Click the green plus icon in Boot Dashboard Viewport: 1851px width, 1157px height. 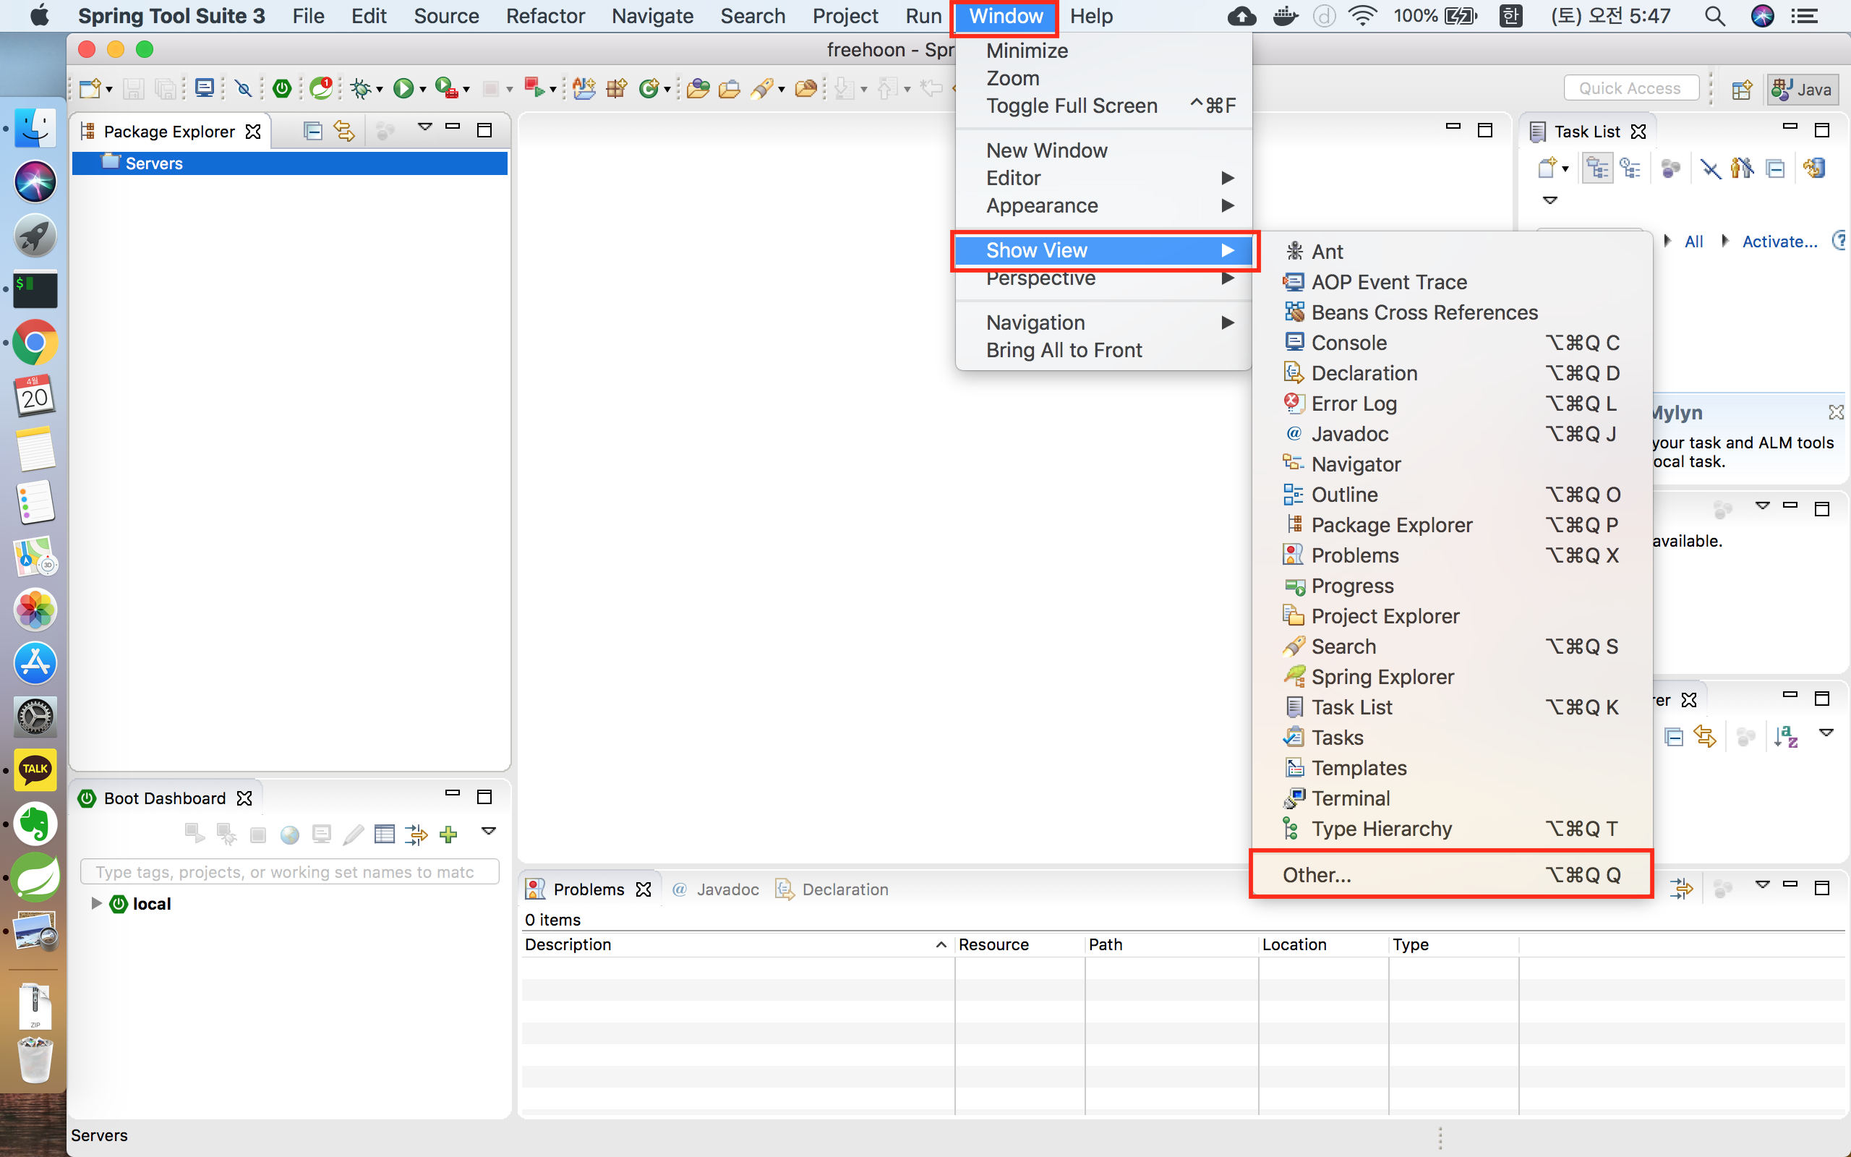449,834
